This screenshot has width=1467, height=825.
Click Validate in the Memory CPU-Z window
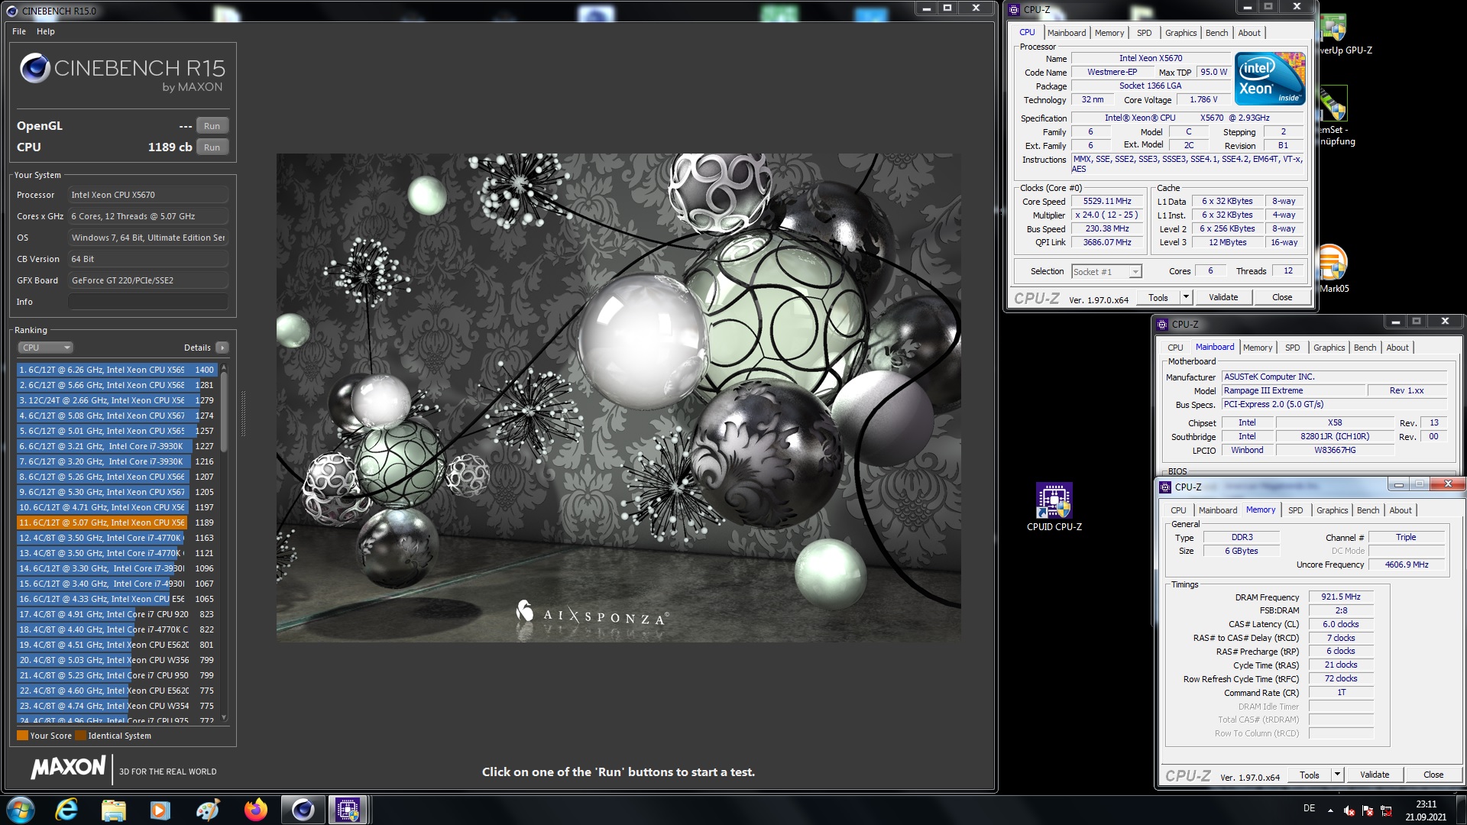1375,774
